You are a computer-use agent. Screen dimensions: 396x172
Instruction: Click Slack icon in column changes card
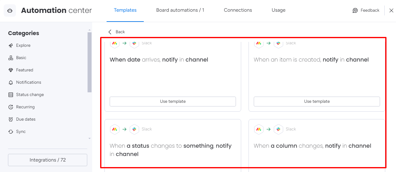(x=278, y=129)
